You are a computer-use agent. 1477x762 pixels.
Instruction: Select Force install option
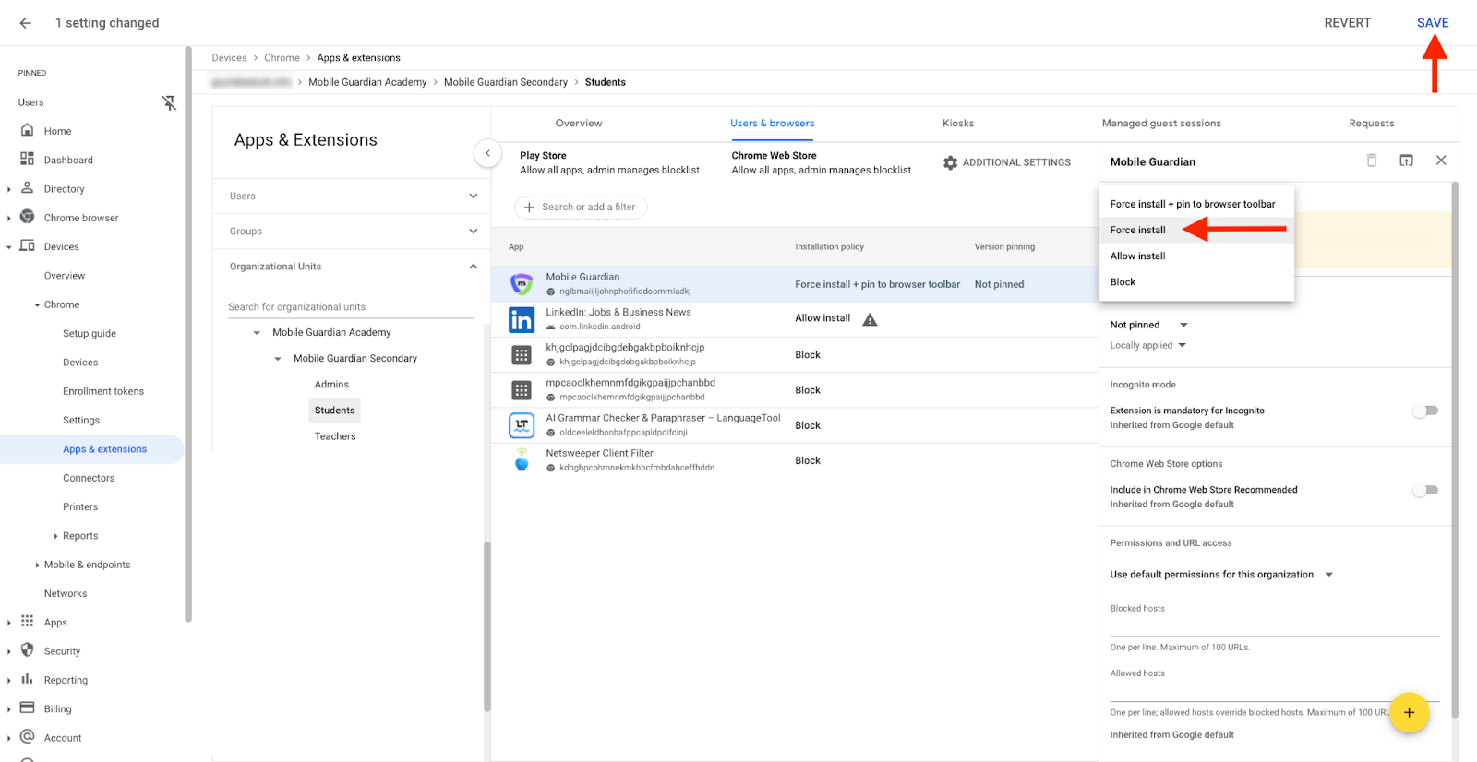[1196, 230]
